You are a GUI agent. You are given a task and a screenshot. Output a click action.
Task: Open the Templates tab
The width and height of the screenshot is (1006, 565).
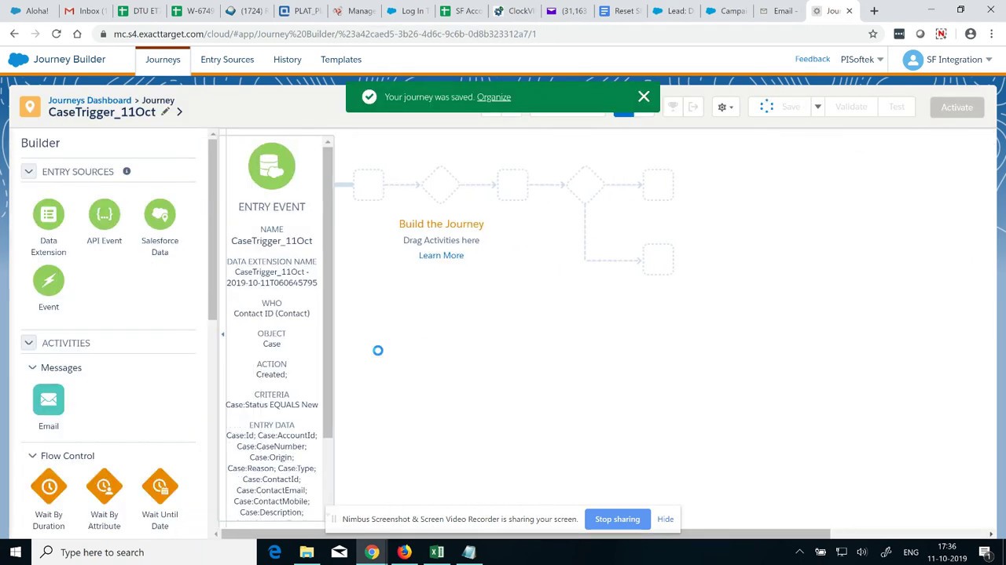[341, 60]
